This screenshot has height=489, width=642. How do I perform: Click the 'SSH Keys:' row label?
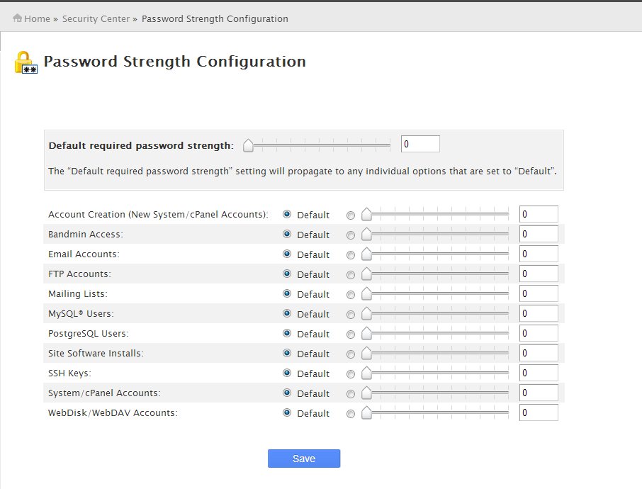(69, 373)
